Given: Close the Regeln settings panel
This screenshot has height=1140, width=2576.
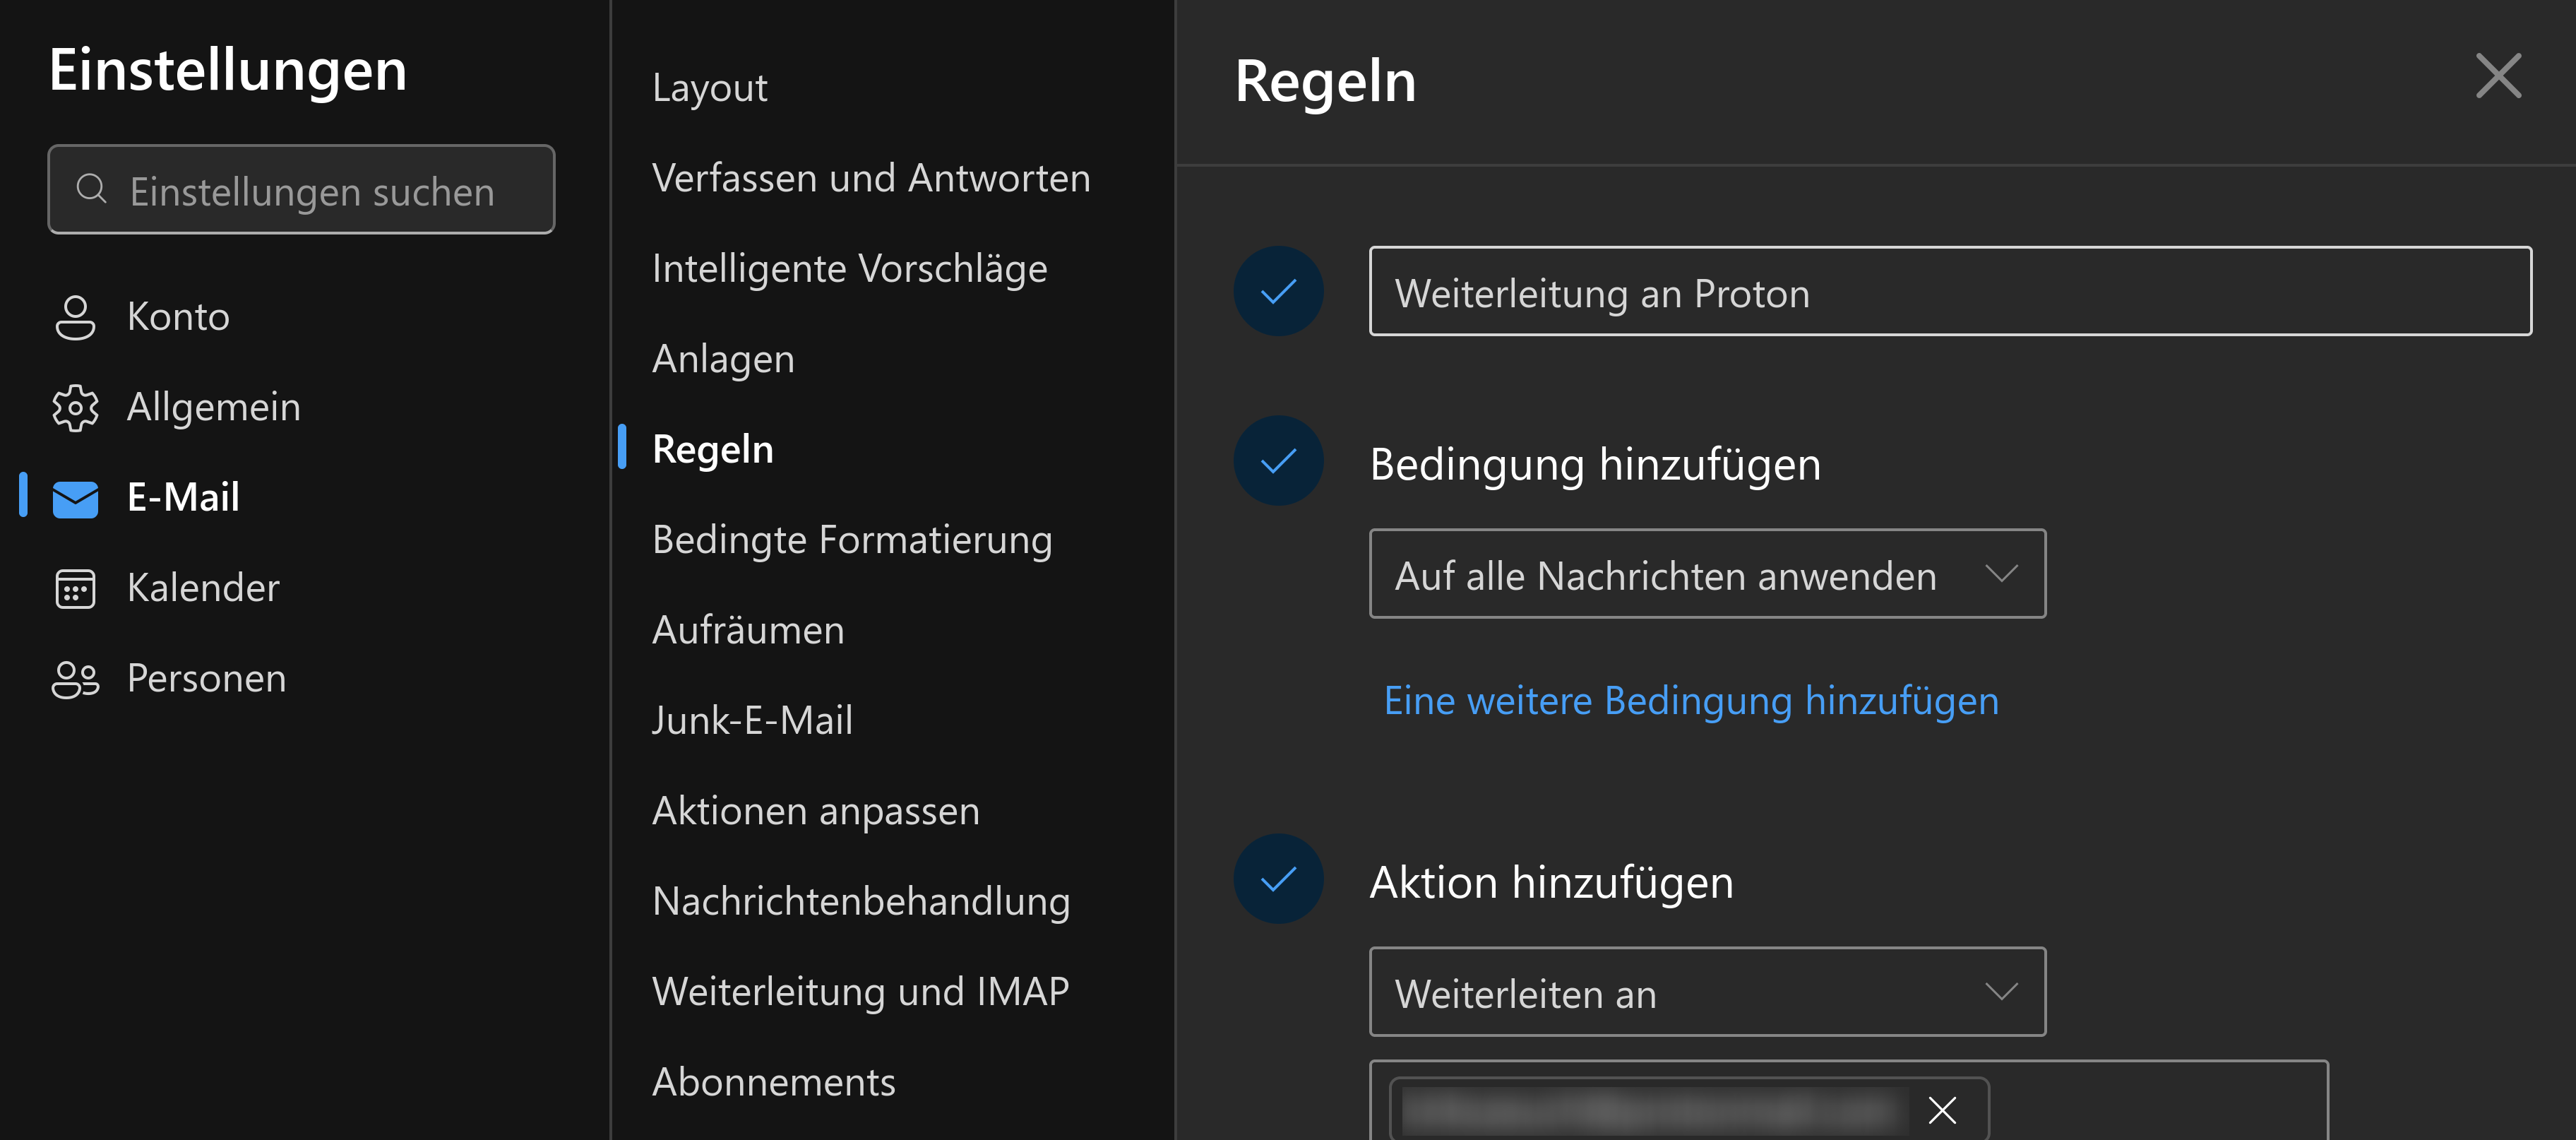Looking at the screenshot, I should (2497, 77).
